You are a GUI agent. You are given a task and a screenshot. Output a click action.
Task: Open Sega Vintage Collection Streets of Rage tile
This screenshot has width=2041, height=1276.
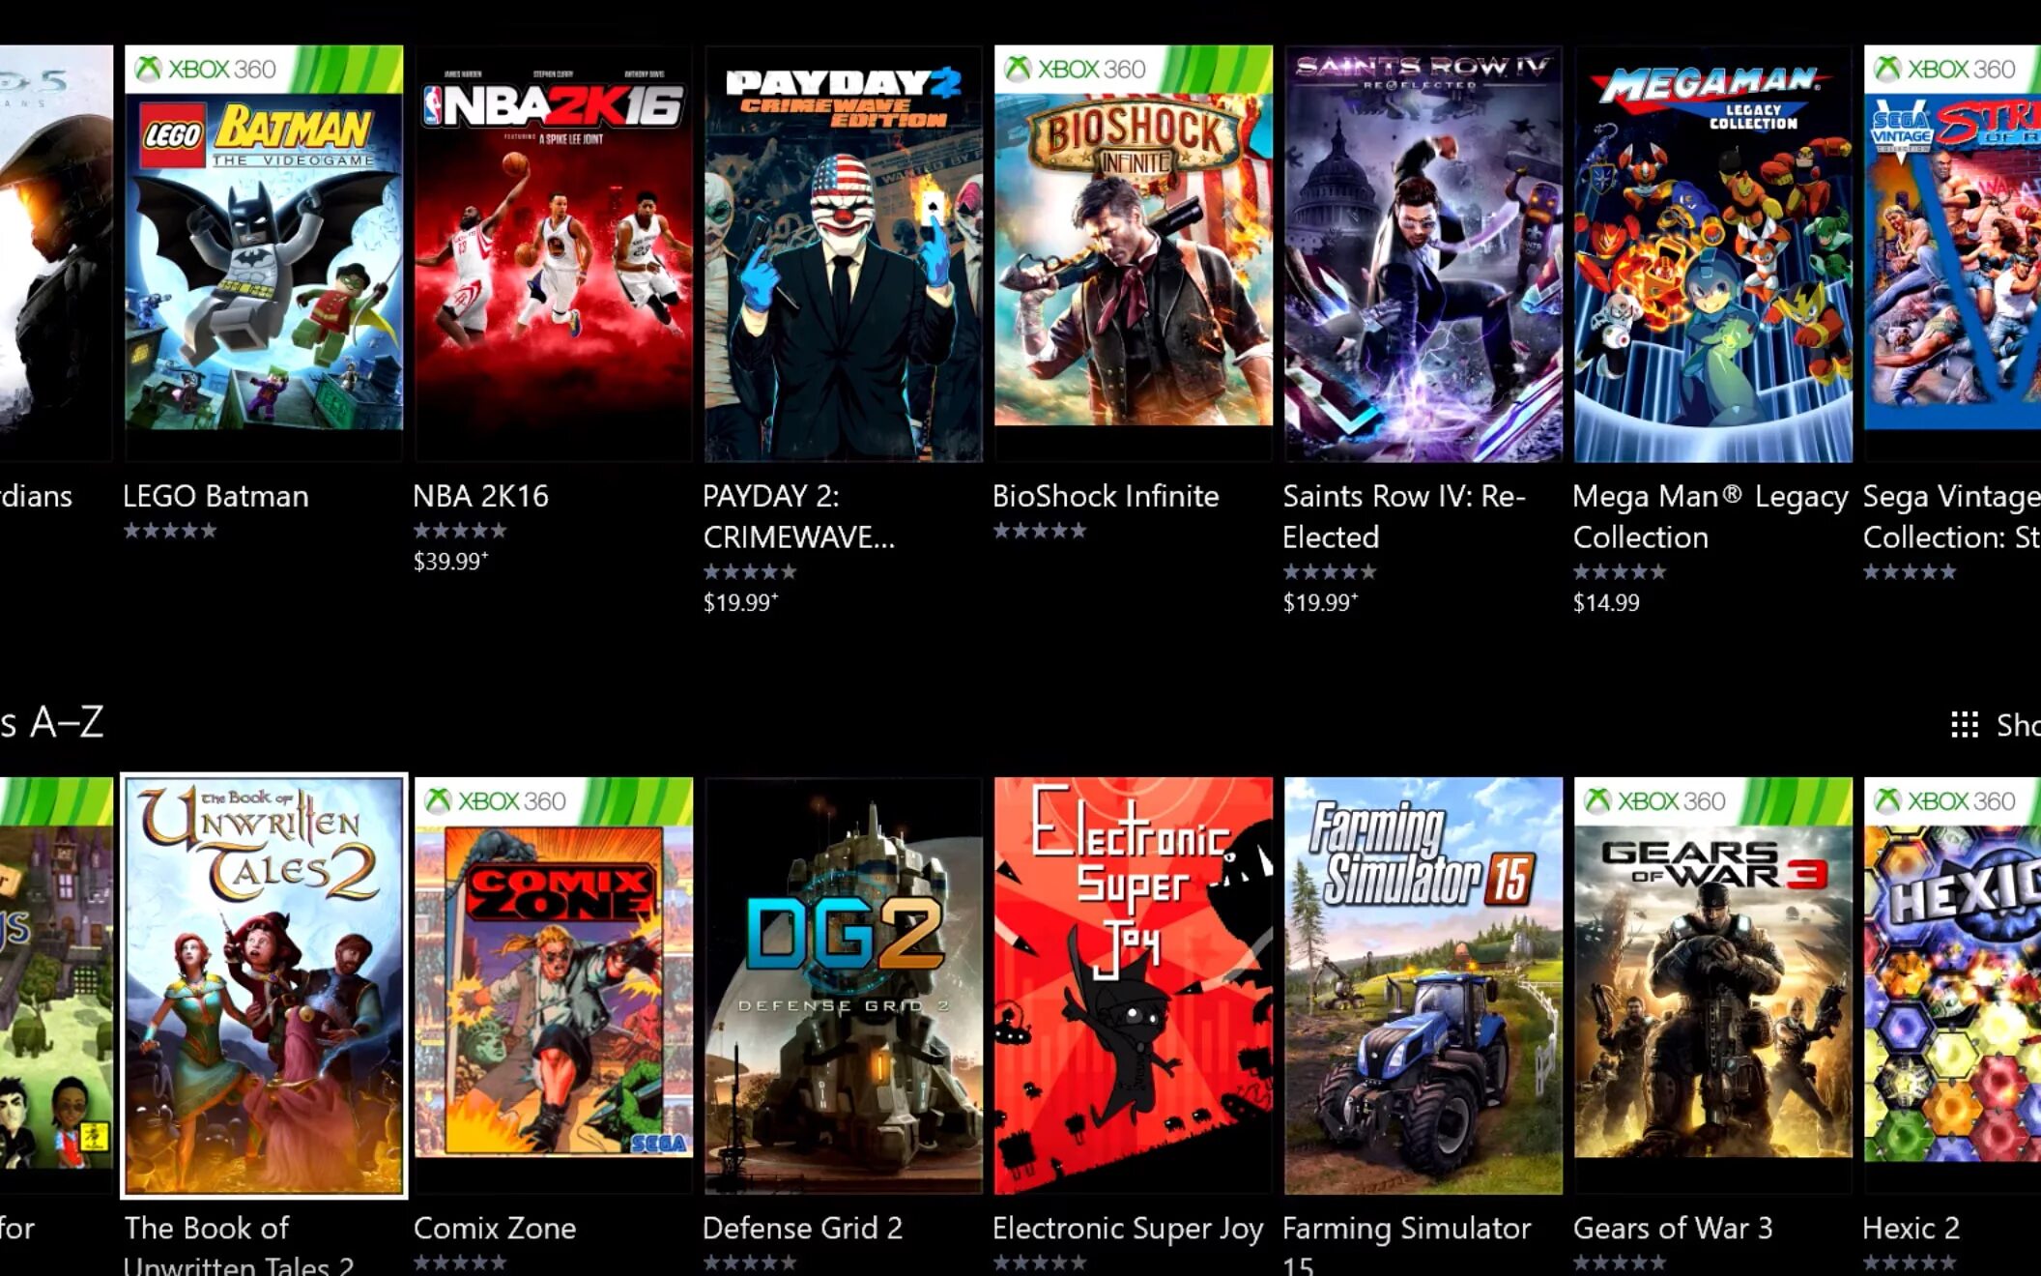(x=1952, y=252)
